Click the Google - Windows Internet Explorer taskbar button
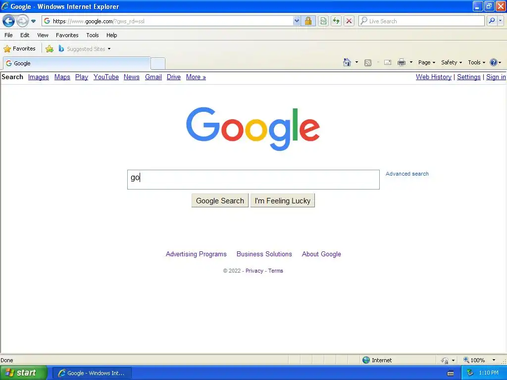507x380 pixels. [92, 373]
